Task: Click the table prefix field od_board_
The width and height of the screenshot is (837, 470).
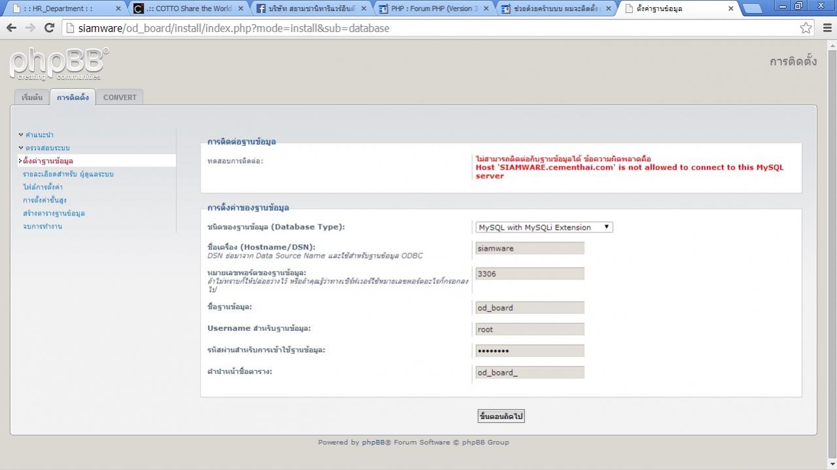Action: 530,372
